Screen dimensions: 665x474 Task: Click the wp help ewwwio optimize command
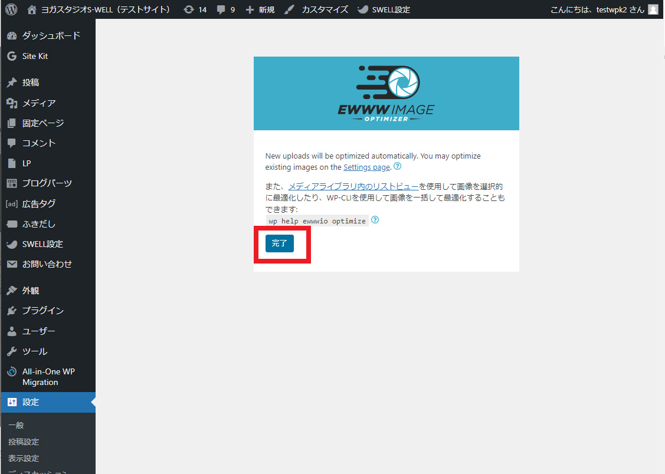(317, 220)
